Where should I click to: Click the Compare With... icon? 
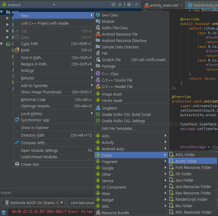click(x=17, y=143)
